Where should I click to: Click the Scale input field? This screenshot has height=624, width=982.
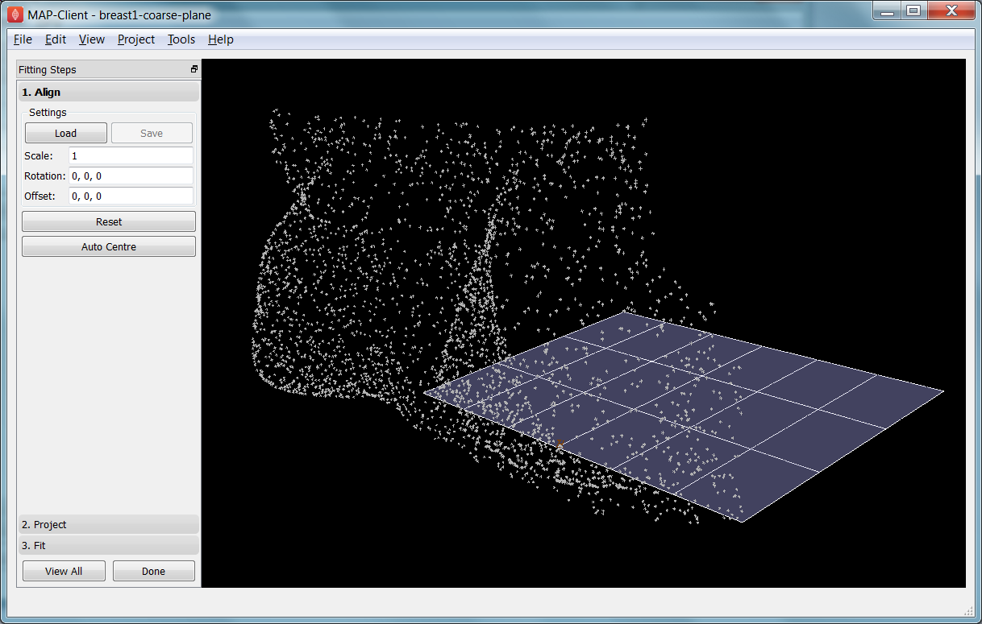pyautogui.click(x=131, y=155)
